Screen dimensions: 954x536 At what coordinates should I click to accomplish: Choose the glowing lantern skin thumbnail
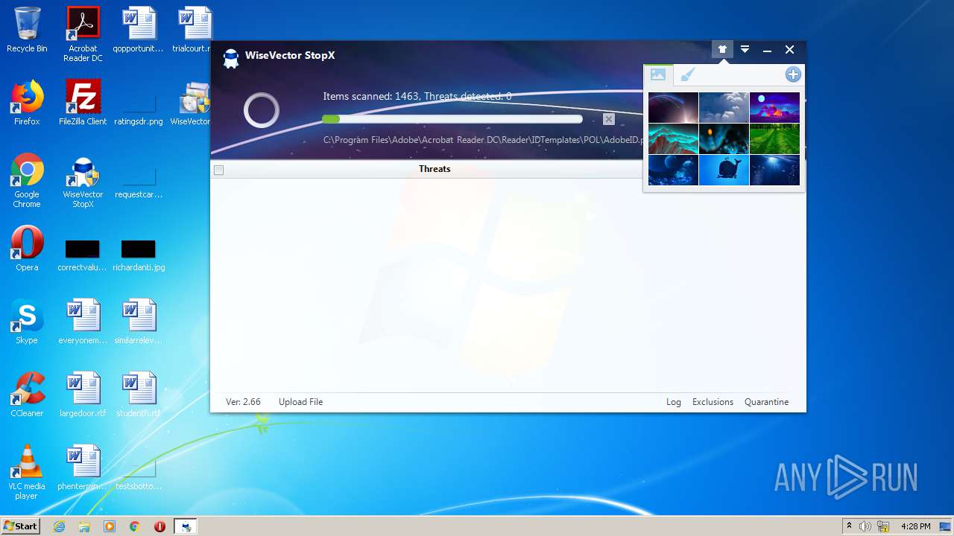[724, 139]
